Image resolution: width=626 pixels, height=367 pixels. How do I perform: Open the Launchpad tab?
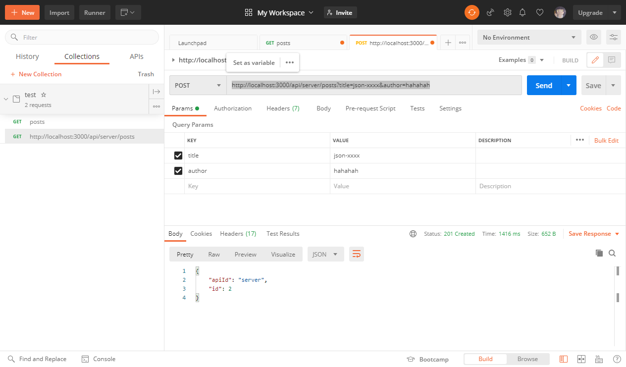coord(213,43)
